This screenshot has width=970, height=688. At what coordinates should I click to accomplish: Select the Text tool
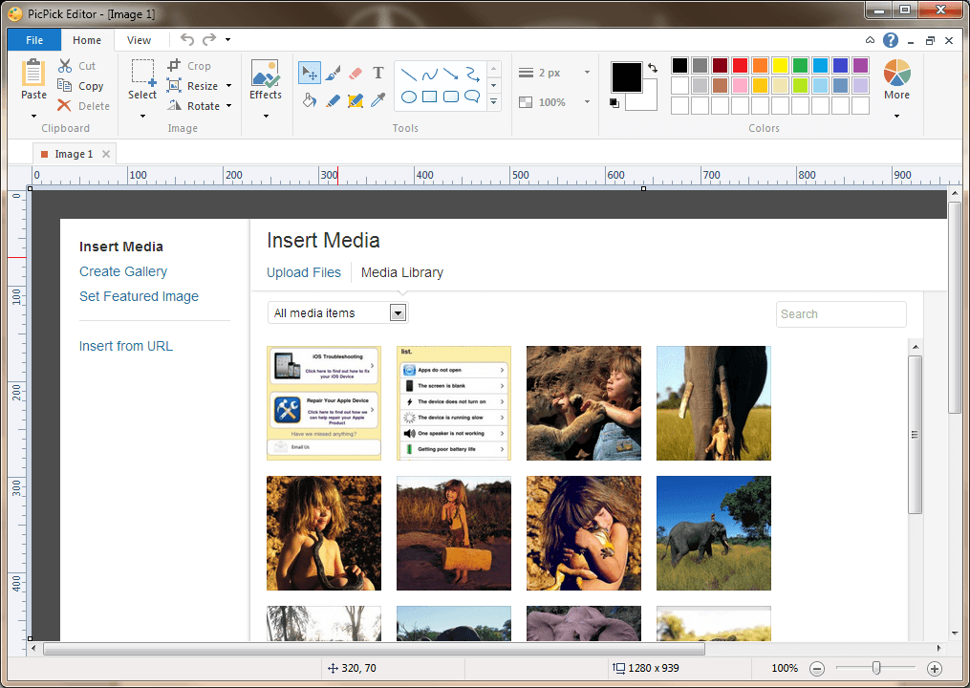click(x=378, y=73)
